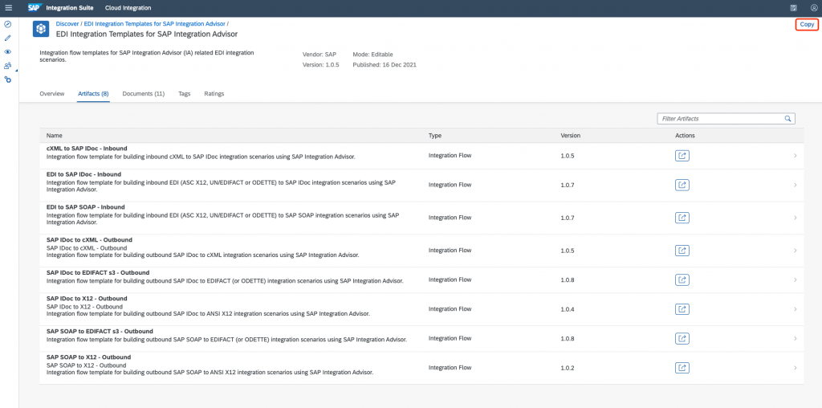Open 'SAP IDoc to cXML - Outbound' bold name
Viewport: 822px width, 408px height.
pos(90,239)
